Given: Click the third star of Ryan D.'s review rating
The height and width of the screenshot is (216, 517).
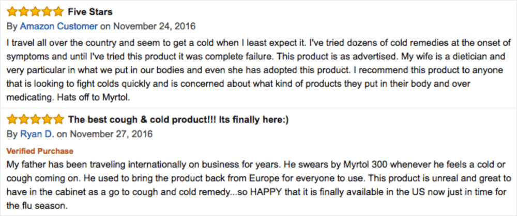Looking at the screenshot, I should pos(35,120).
